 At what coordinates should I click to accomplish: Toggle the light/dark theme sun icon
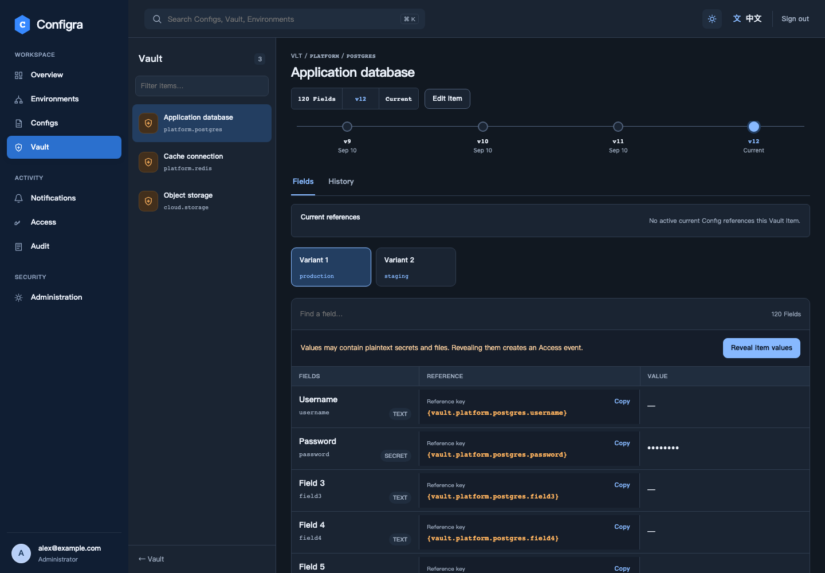click(712, 19)
